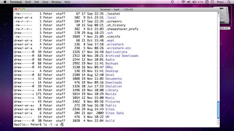Click the Public directory name
234x131 pixels.
coord(111,105)
